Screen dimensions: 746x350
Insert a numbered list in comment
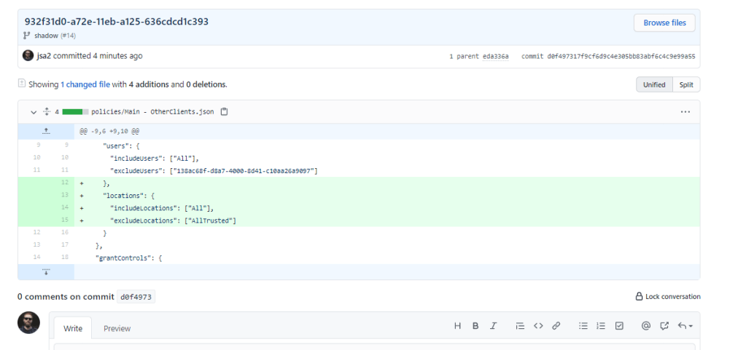(x=602, y=326)
